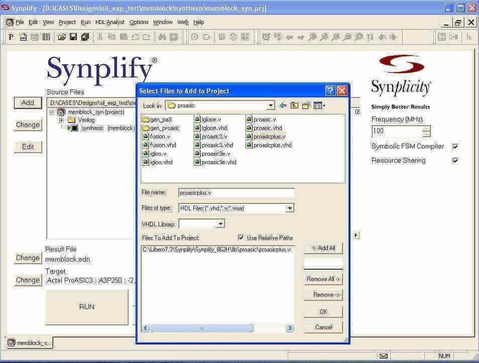Activate the zoom magnifier icon in the toolbar
This screenshot has height=363, width=479.
[x=313, y=37]
